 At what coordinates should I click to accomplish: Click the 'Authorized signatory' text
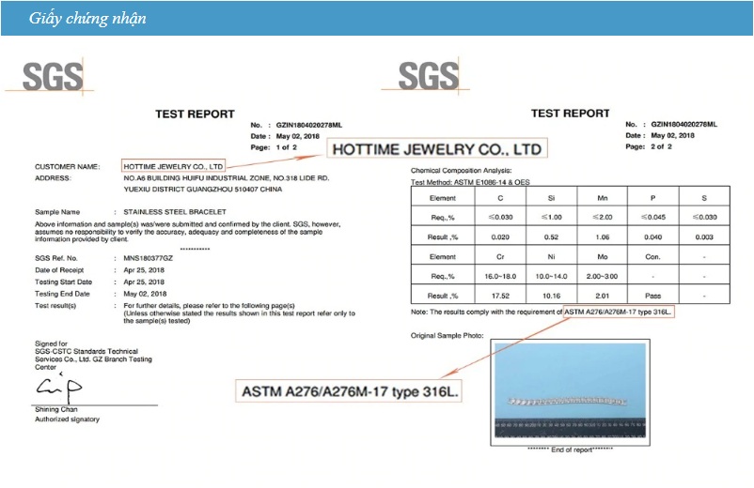[68, 419]
